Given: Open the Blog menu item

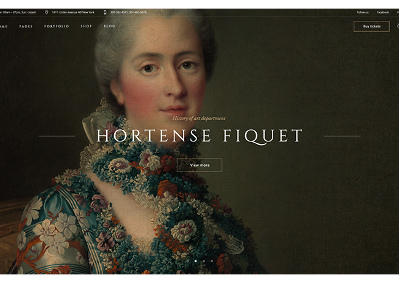Looking at the screenshot, I should click(x=109, y=26).
